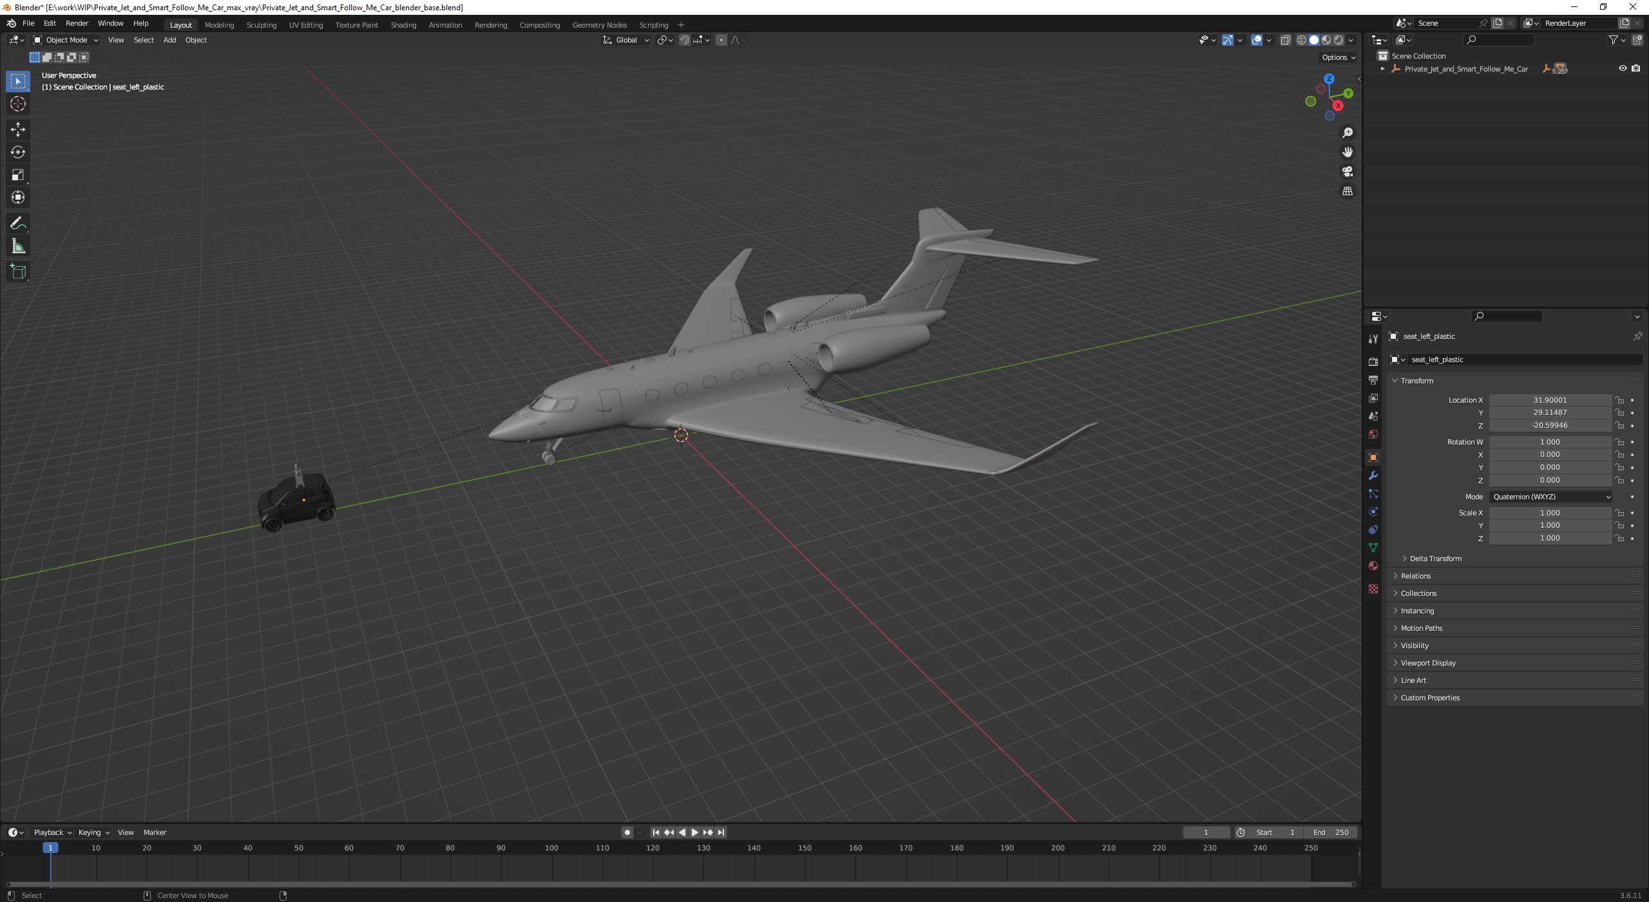Open the viewport Options dropdown
The height and width of the screenshot is (902, 1649).
click(1339, 57)
